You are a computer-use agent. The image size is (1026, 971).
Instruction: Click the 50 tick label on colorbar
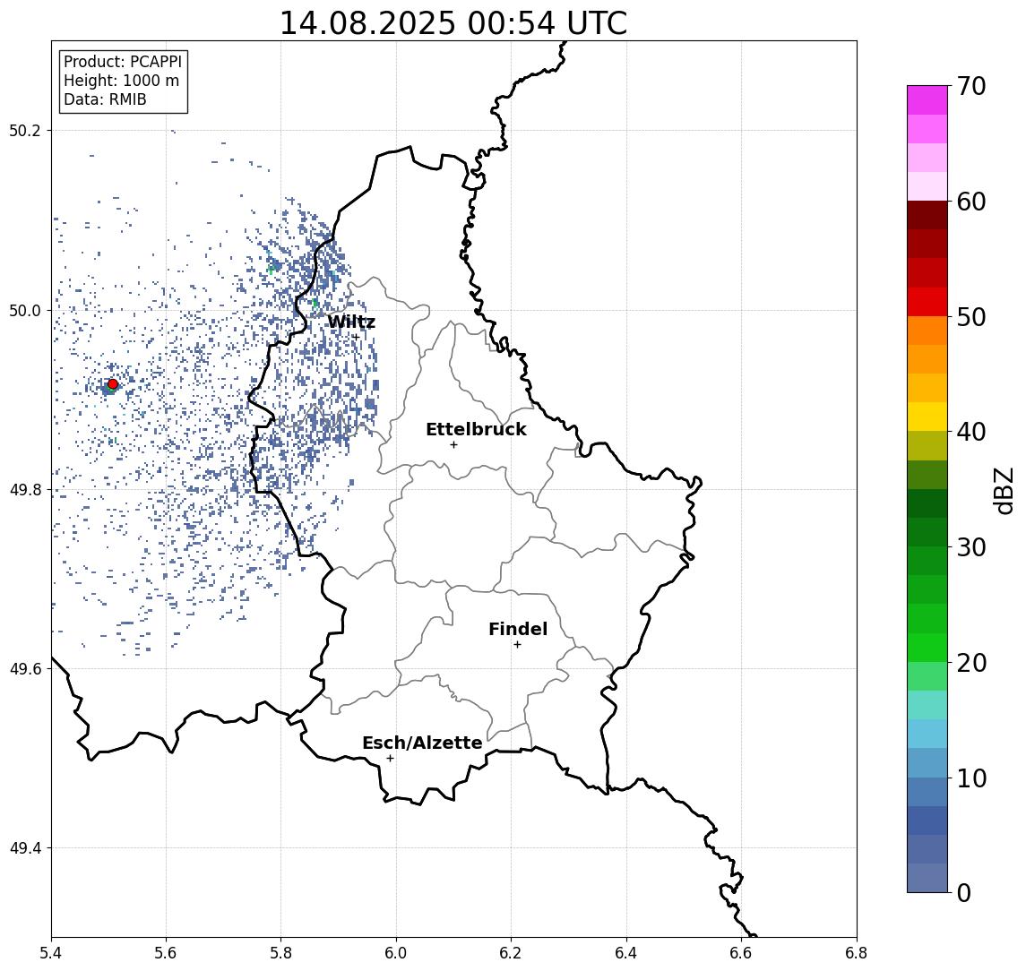[971, 317]
